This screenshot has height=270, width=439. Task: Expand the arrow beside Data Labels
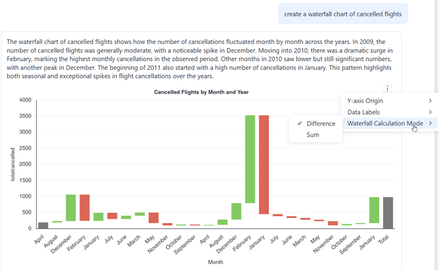click(x=430, y=112)
